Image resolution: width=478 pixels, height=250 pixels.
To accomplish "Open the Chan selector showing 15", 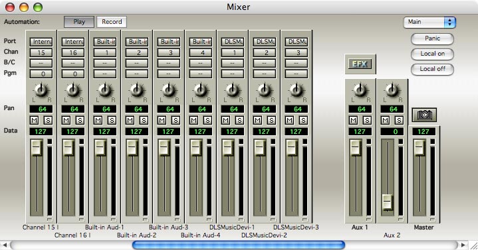I will 41,52.
